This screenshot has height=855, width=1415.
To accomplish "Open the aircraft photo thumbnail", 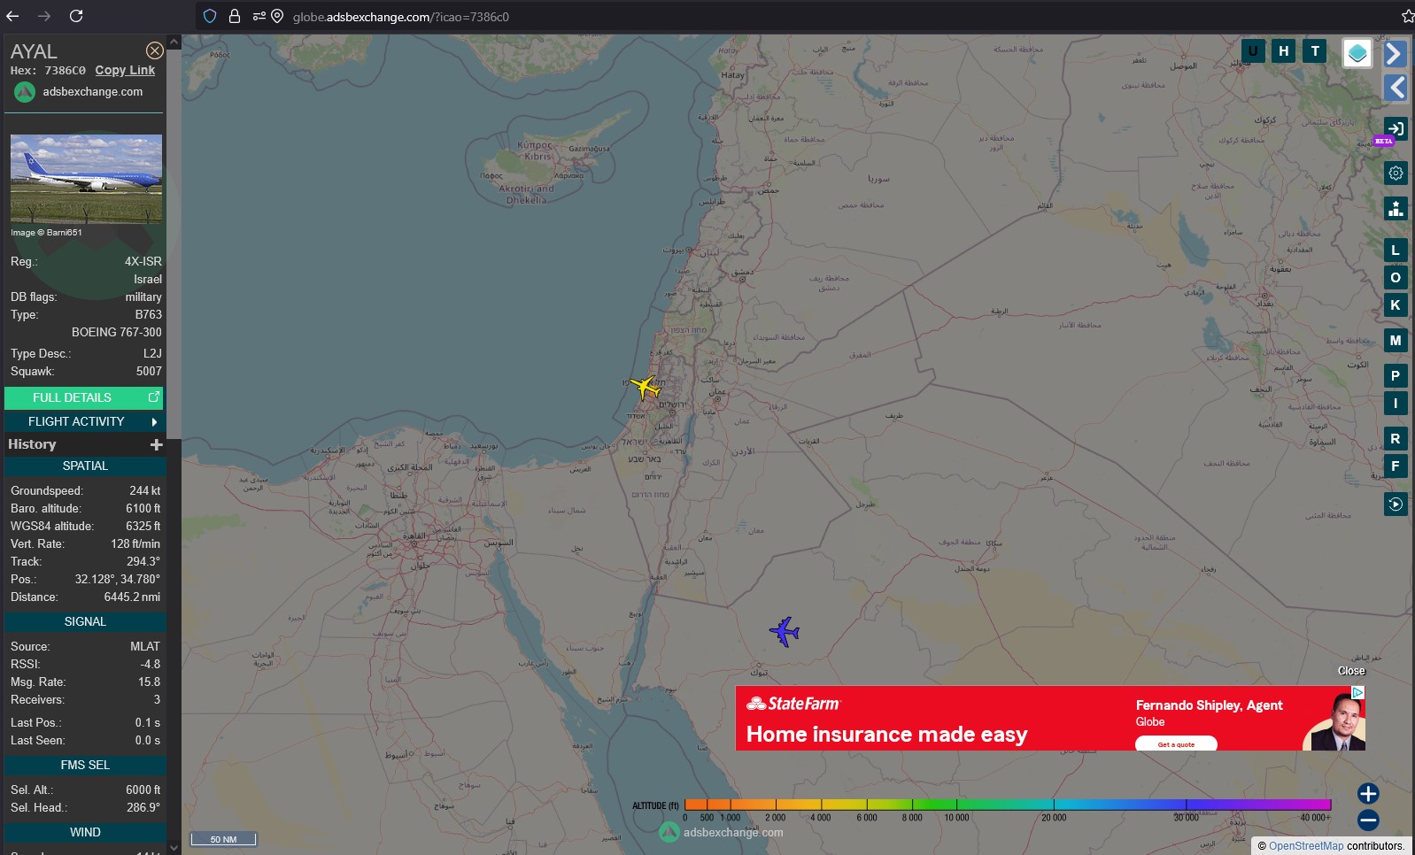I will pyautogui.click(x=86, y=179).
